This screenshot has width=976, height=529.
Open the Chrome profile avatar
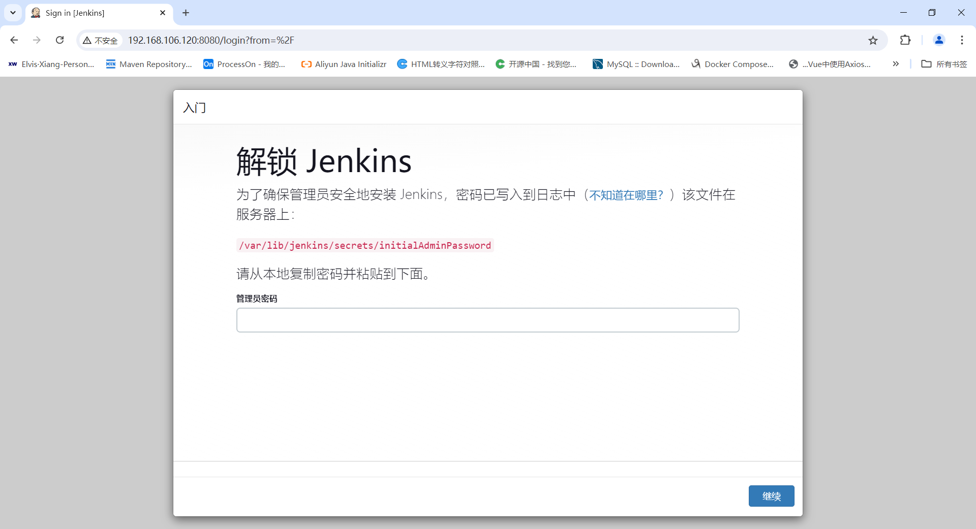[x=939, y=40]
